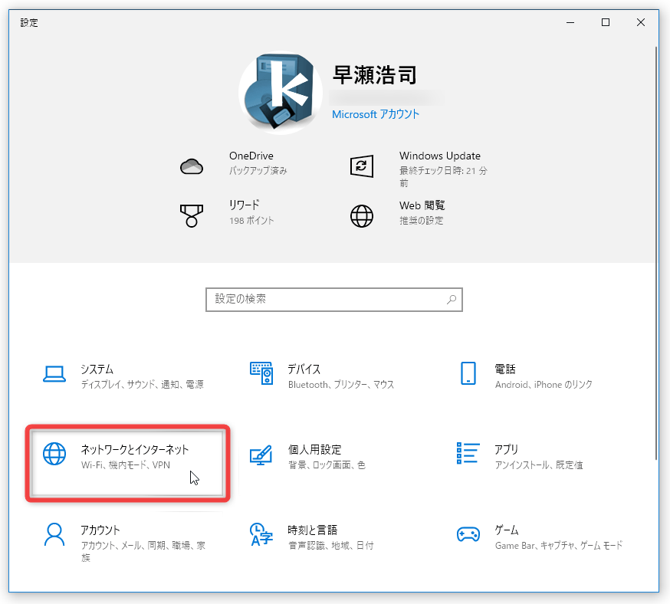The width and height of the screenshot is (670, 604).
Task: Click the 最終チェック日時 text
Action: coord(443,176)
